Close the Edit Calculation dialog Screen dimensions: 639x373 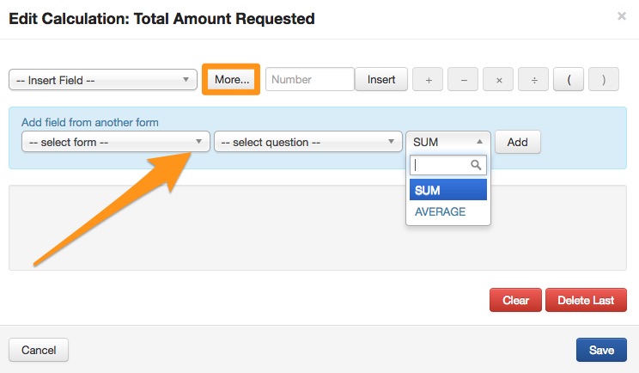(x=622, y=16)
